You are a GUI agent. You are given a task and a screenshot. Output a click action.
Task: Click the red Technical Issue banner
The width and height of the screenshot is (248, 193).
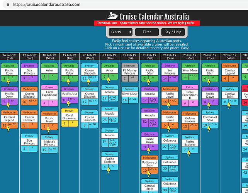tap(147, 23)
